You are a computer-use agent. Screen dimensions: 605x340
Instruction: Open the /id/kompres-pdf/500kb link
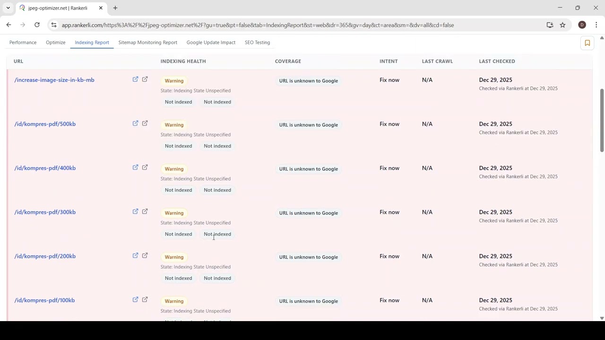click(45, 124)
